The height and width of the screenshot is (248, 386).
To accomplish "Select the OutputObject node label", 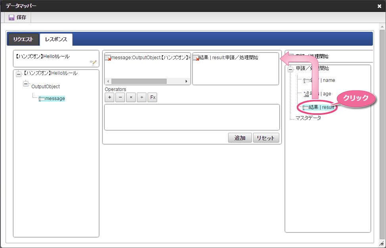I will click(46, 87).
